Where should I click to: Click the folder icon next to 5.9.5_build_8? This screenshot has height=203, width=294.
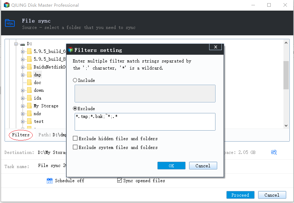29,59
